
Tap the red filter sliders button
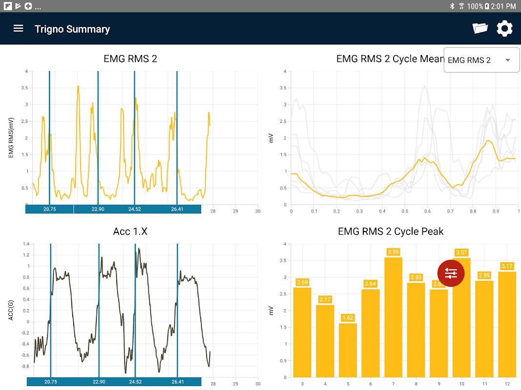click(x=451, y=273)
